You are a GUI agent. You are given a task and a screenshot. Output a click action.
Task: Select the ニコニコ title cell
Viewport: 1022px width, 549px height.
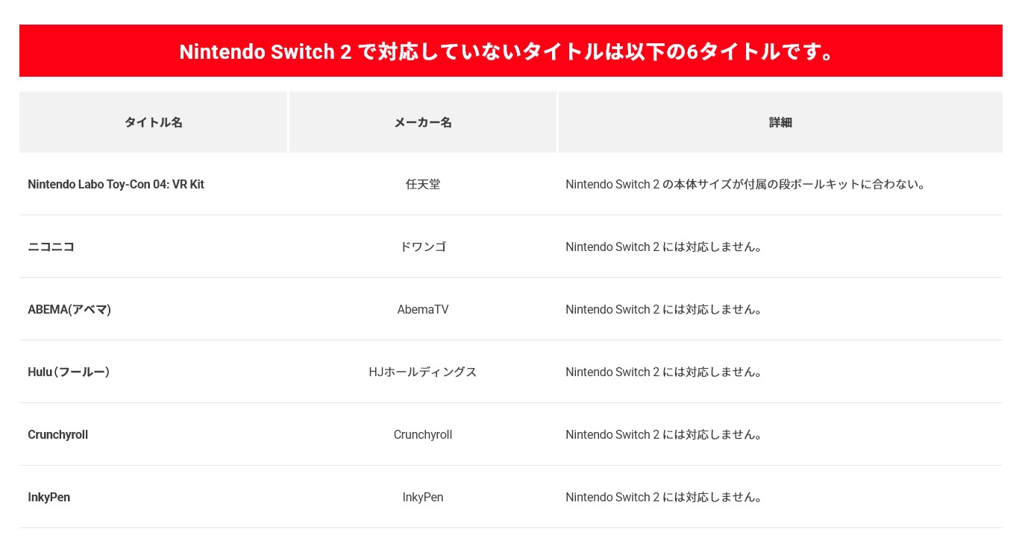(x=51, y=247)
